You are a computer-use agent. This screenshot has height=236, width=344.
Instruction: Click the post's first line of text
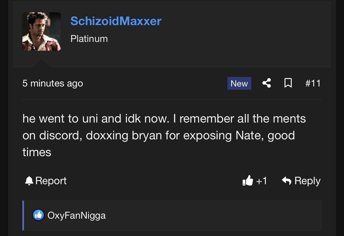click(164, 119)
